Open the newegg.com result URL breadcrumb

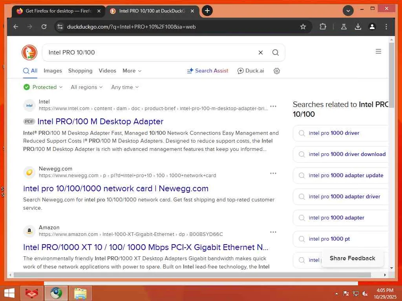click(128, 176)
